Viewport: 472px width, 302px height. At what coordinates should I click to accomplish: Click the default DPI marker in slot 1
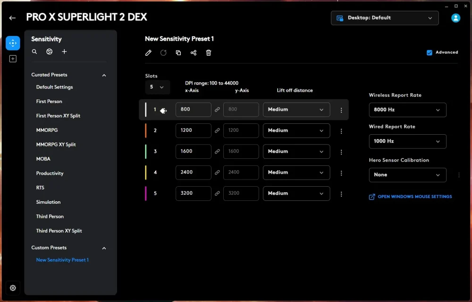tap(163, 111)
